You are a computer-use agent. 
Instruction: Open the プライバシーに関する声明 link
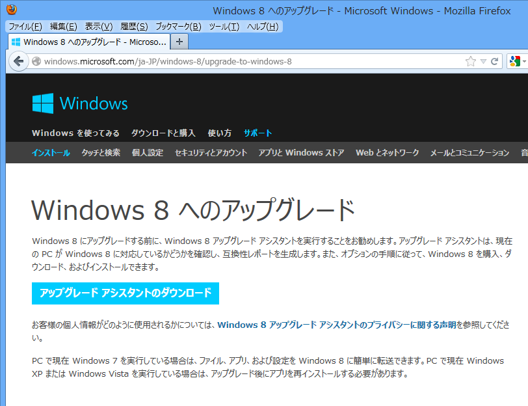(x=337, y=325)
